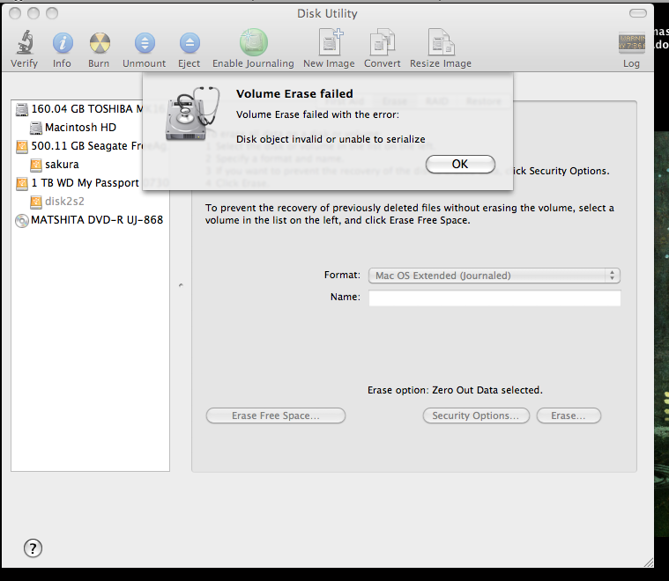Click the Convert toolbar icon
The height and width of the screenshot is (581, 669).
click(x=383, y=41)
